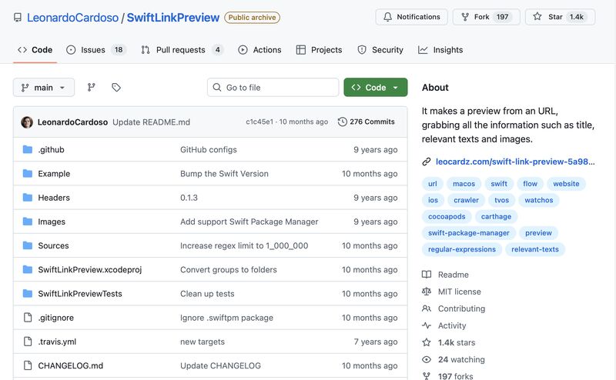Click the star icon beside 1.4k stars
Screen dimensions: 616x380
(427, 342)
